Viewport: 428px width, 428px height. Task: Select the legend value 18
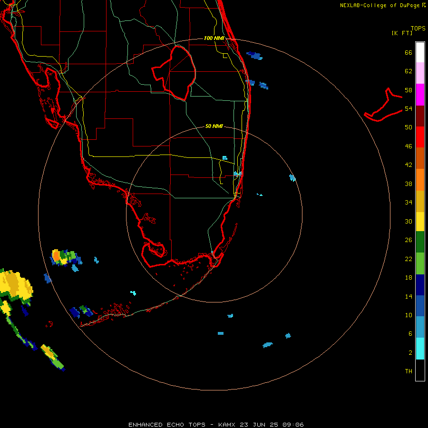click(409, 278)
